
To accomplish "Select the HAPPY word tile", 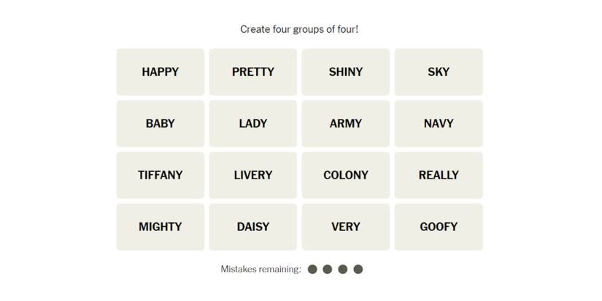I will [x=160, y=72].
